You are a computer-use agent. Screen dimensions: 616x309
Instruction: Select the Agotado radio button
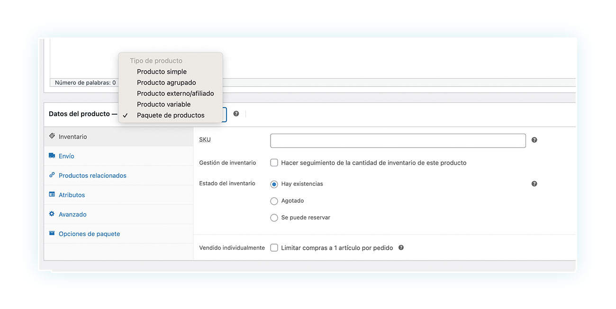click(x=274, y=201)
